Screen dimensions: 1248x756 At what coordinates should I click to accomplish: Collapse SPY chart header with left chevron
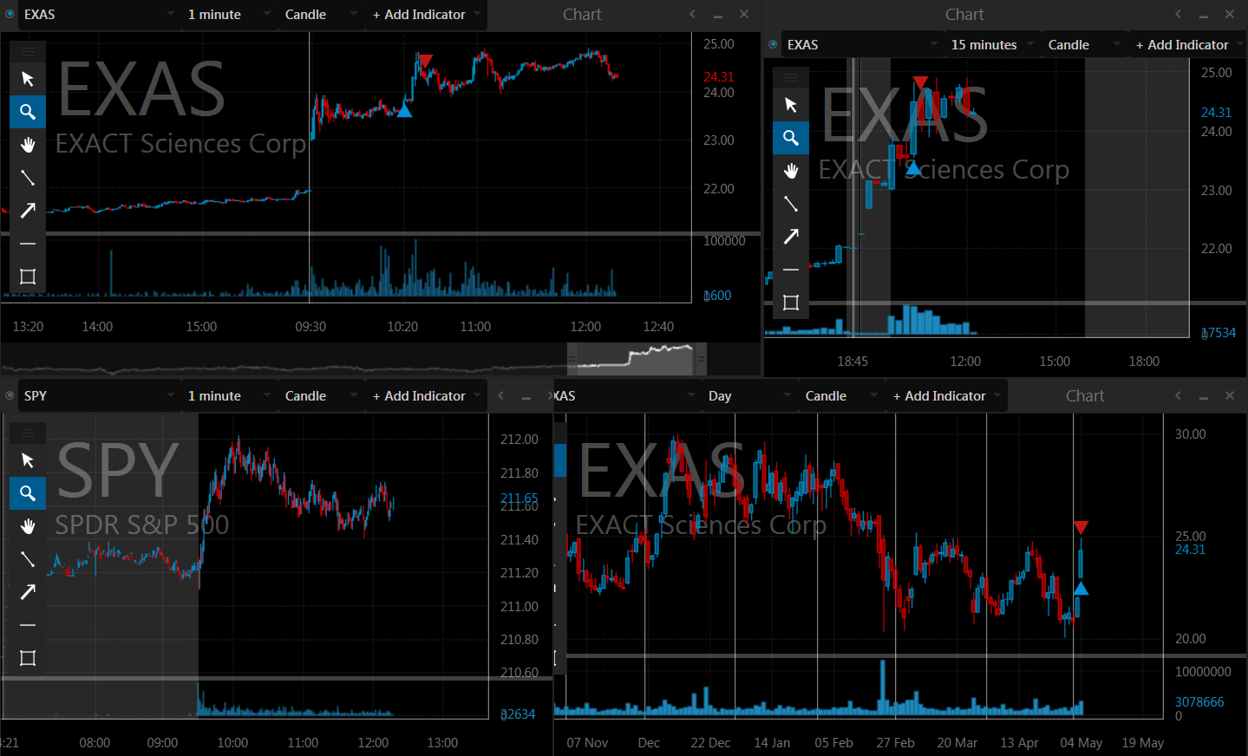point(500,396)
